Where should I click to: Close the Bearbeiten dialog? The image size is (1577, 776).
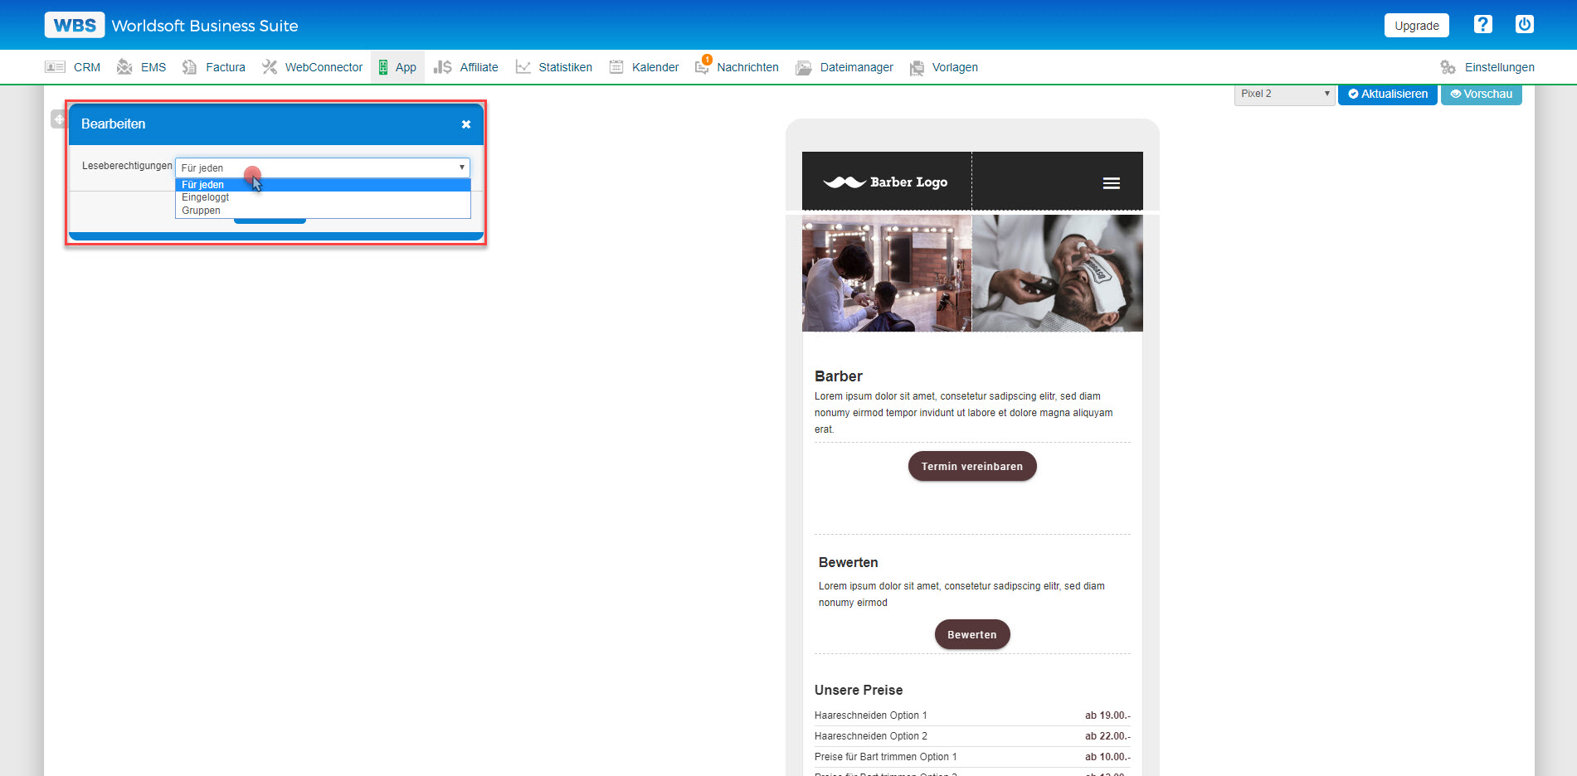(466, 124)
